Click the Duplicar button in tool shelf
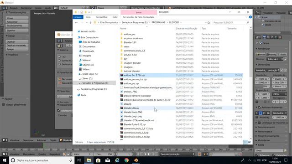The height and width of the screenshot is (164, 292). [x=17, y=41]
